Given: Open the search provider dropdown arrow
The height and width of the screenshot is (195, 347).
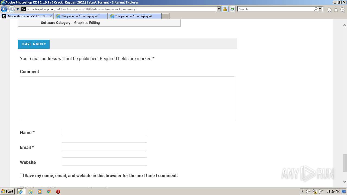Looking at the screenshot, I should point(320,9).
